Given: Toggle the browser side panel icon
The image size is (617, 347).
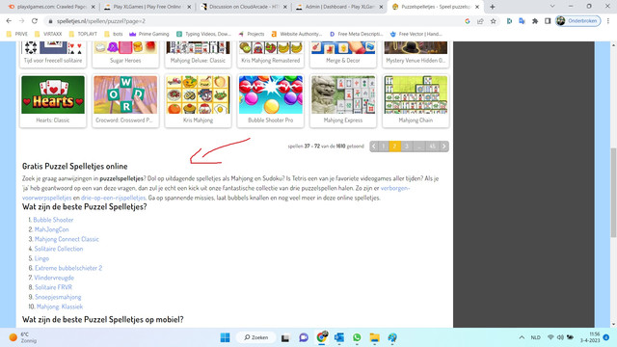Looking at the screenshot, I should click(548, 21).
